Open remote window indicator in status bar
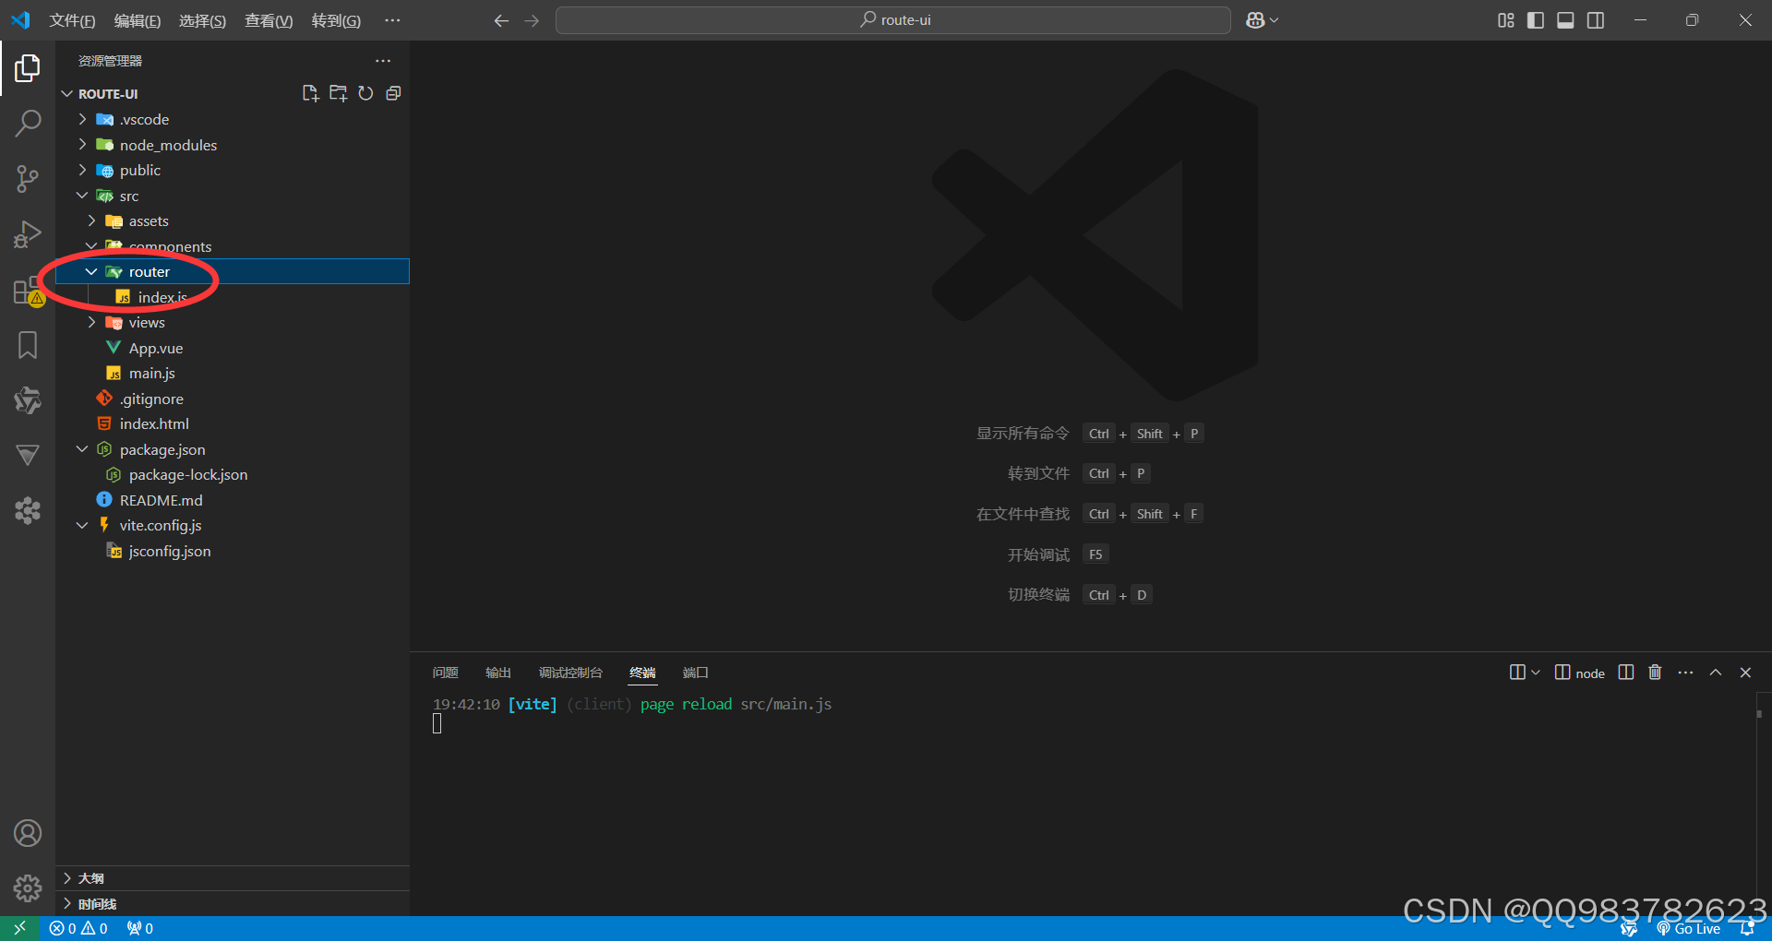Image resolution: width=1772 pixels, height=941 pixels. (19, 928)
